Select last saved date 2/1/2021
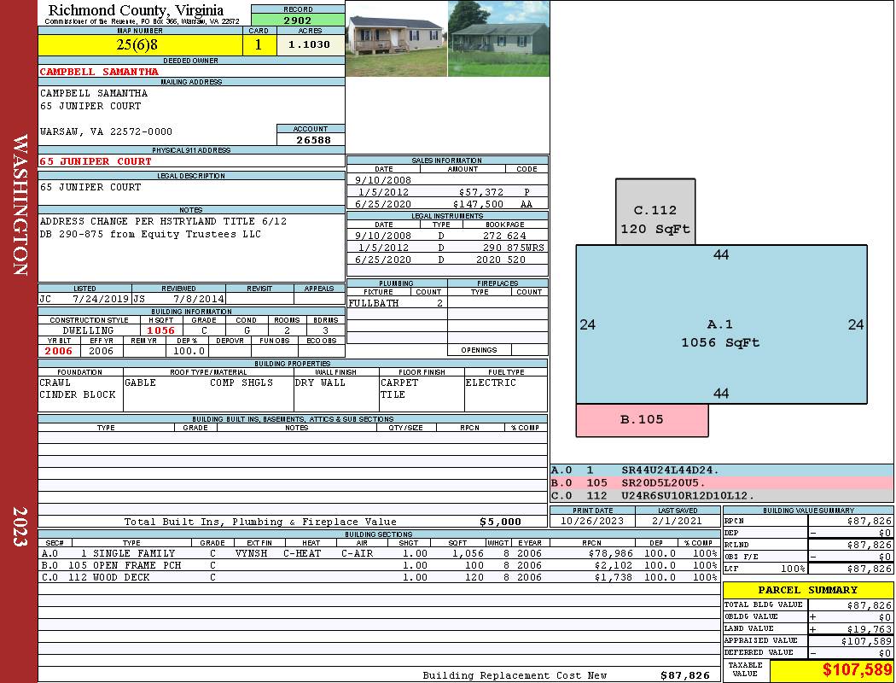Viewport: 896px width, 683px height. pyautogui.click(x=678, y=521)
